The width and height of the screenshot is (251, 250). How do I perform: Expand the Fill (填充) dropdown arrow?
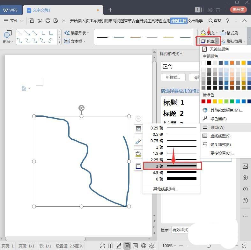217,33
